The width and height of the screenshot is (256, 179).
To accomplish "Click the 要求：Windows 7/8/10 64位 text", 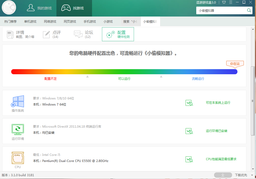I will [x=54, y=98].
